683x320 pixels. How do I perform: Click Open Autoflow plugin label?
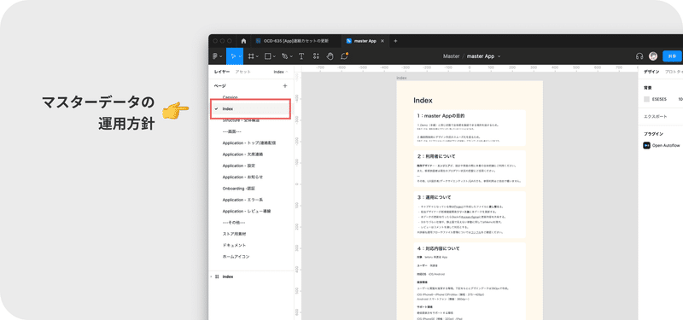tap(666, 145)
